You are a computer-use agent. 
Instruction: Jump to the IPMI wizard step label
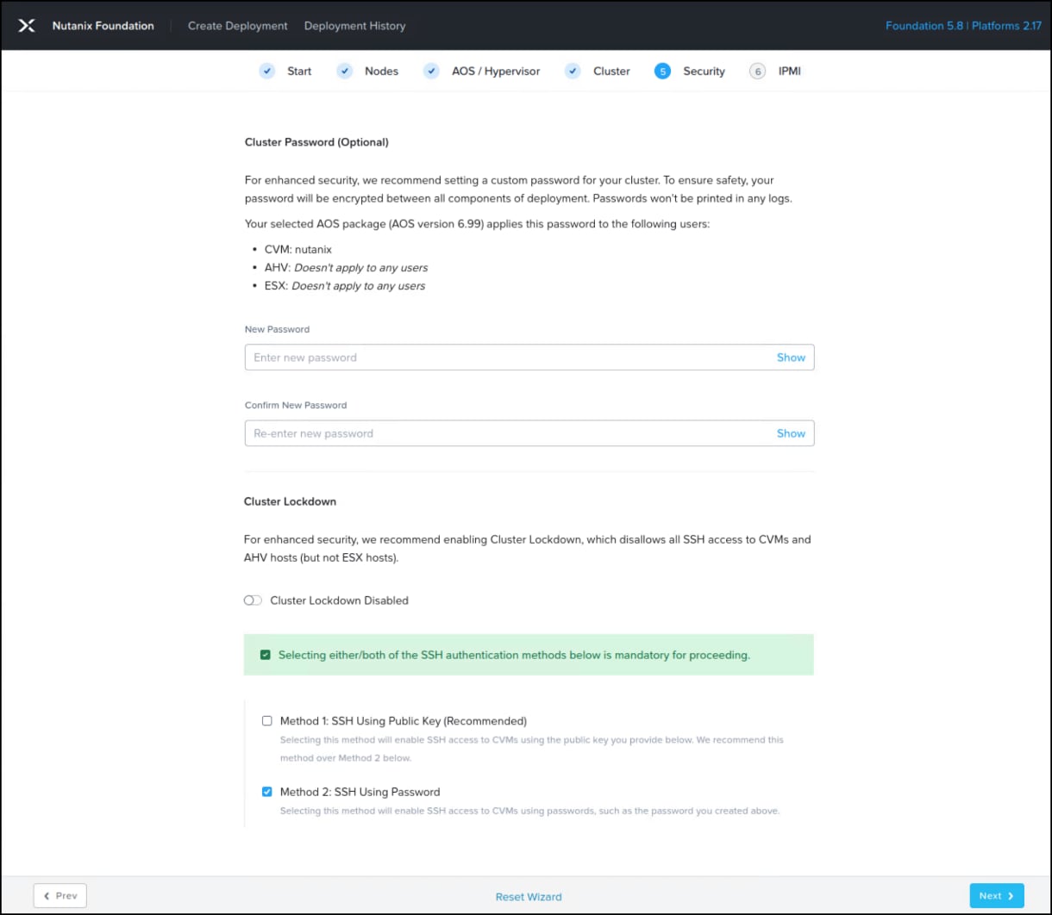(789, 72)
